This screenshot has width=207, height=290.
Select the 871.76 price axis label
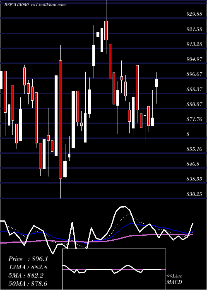pos(194,119)
